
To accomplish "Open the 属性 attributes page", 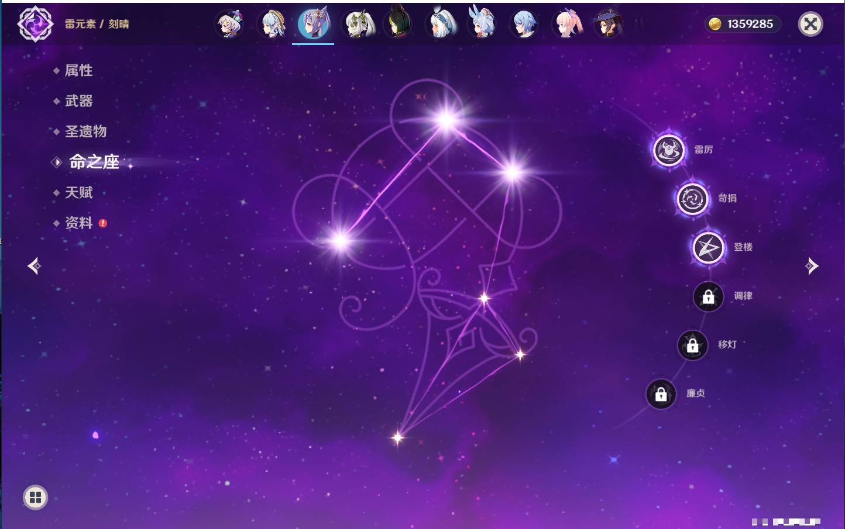I will click(x=79, y=71).
